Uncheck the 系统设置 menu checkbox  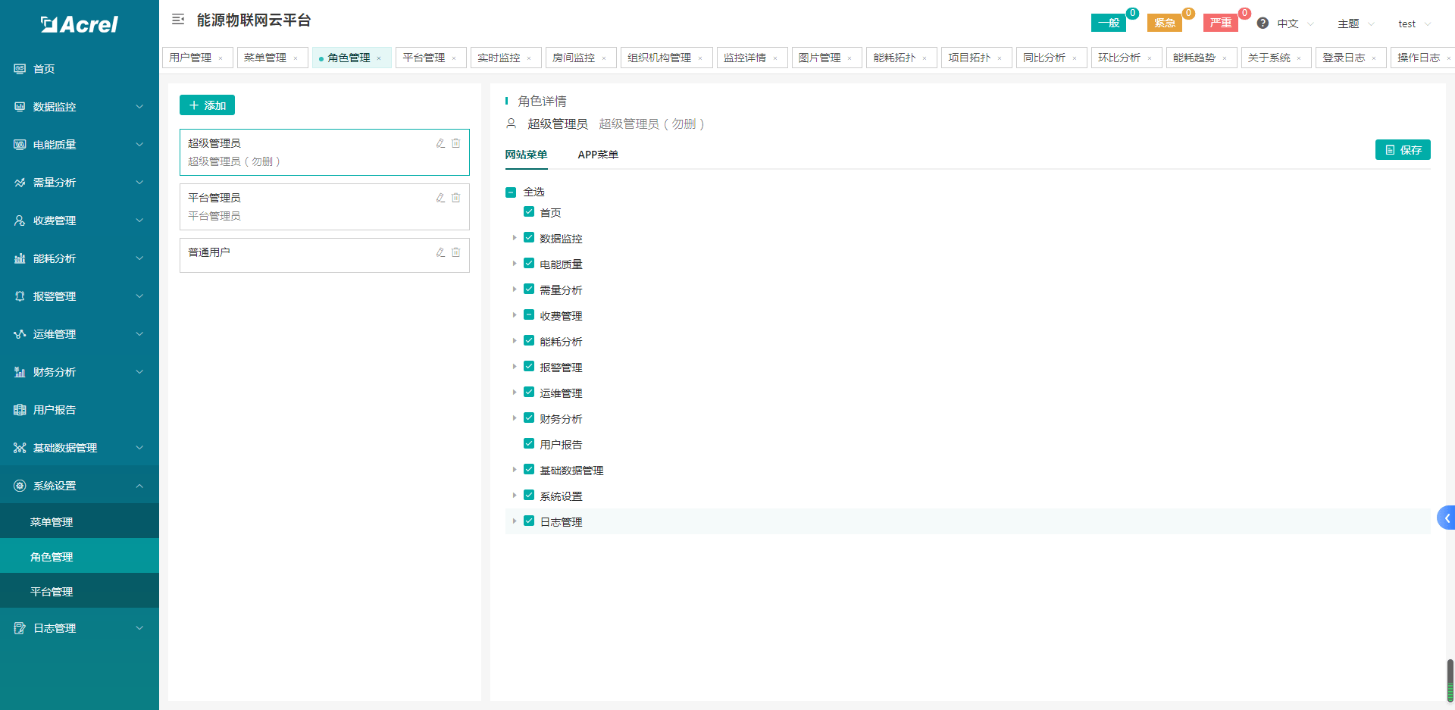[x=529, y=496]
